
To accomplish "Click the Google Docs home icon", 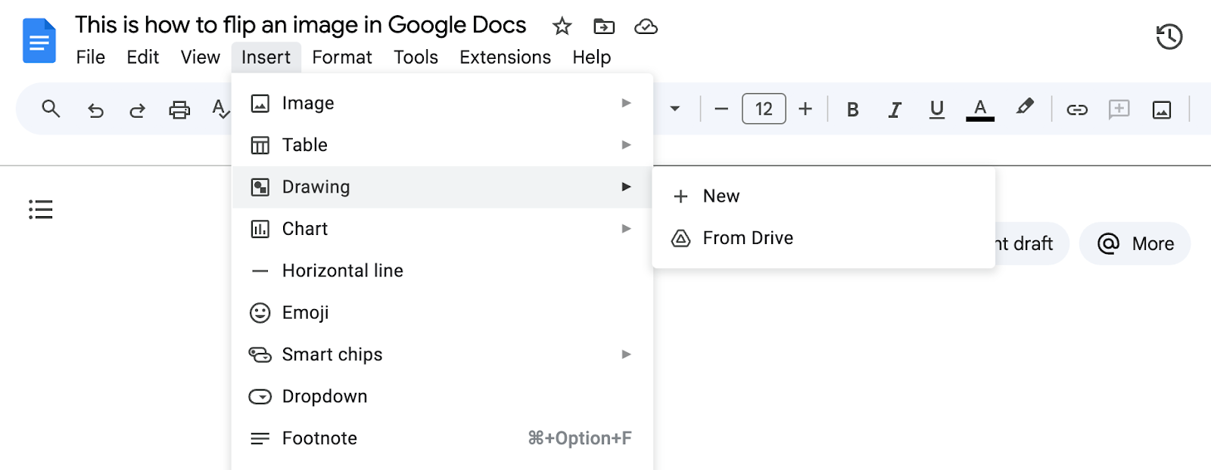I will click(39, 41).
